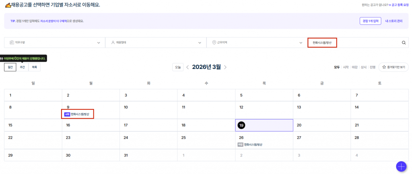This screenshot has height=174, width=412.
Task: Open 내 스토리 관리 link
Action: point(393,21)
